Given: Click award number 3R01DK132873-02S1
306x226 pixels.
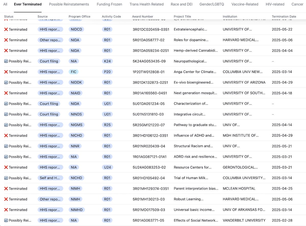Looking at the screenshot, I should pos(150,83).
